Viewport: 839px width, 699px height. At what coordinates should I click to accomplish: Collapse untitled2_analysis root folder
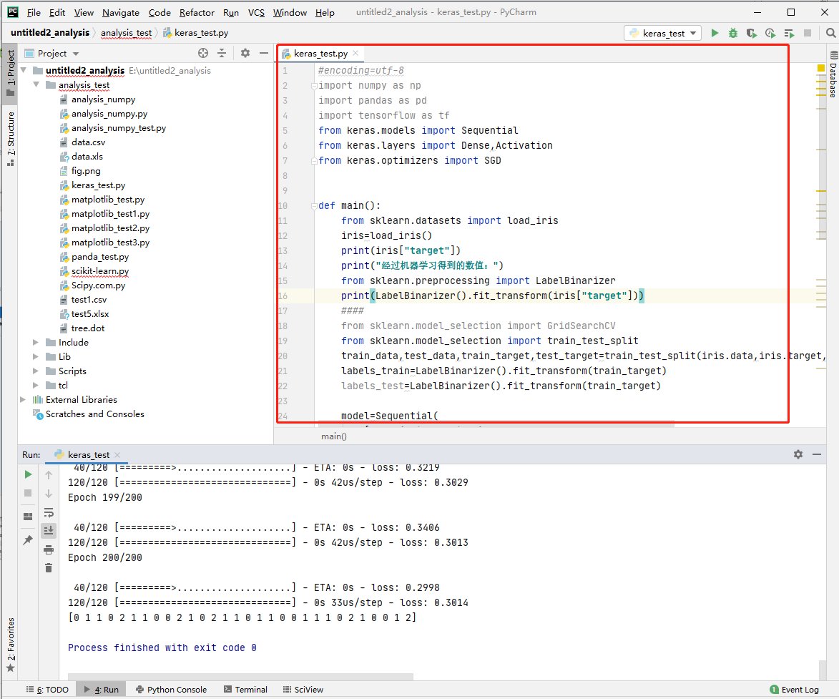(24, 70)
